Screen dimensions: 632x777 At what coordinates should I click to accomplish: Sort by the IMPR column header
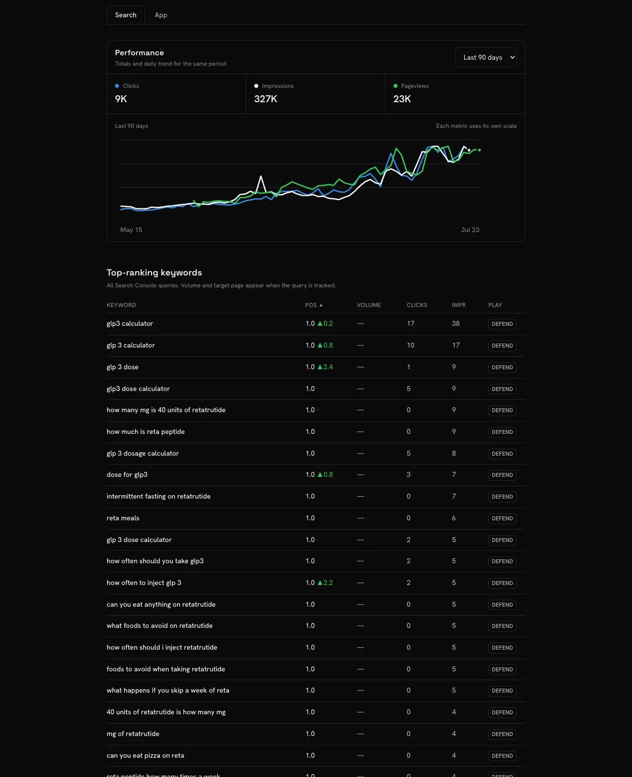[x=459, y=305]
